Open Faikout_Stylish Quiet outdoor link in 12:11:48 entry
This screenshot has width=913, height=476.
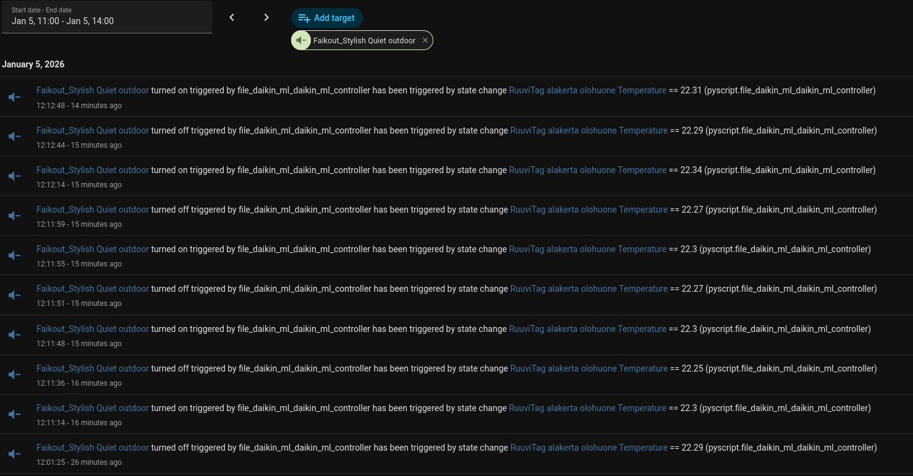point(93,329)
